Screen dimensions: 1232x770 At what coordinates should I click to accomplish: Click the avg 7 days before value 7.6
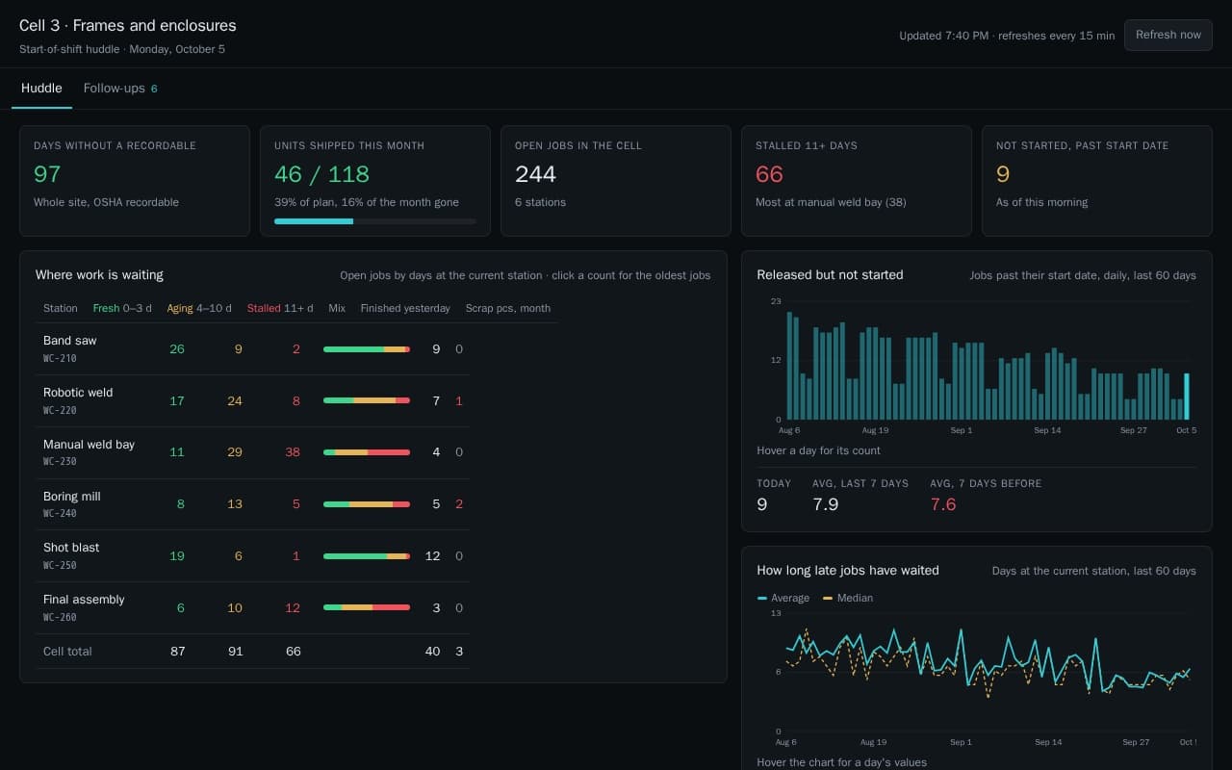tap(943, 504)
